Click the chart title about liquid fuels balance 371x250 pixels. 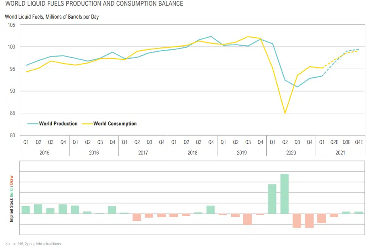pos(94,4)
